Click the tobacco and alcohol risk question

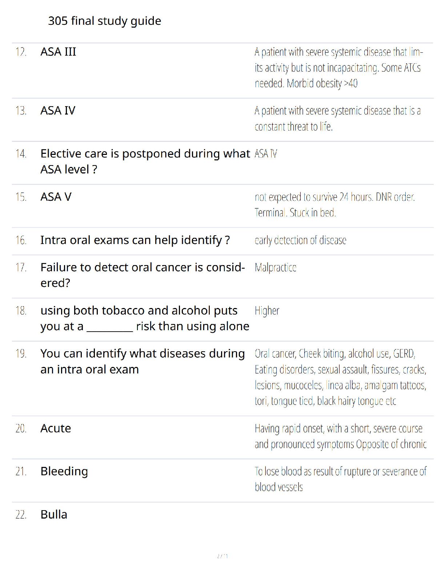point(145,319)
